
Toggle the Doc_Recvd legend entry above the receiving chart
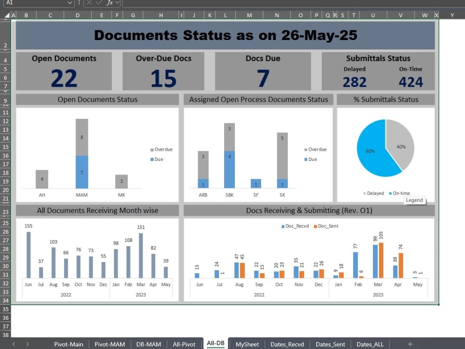click(297, 226)
